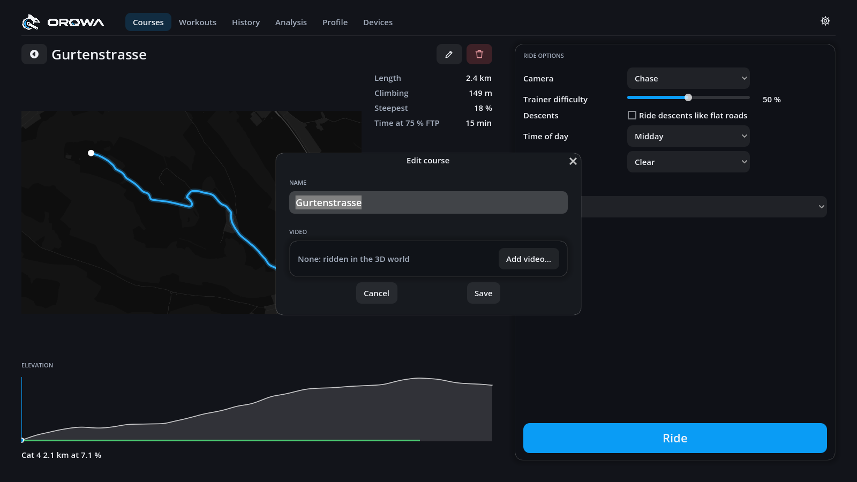Switch to the Courses tab
Viewport: 857px width, 482px height.
(x=148, y=22)
